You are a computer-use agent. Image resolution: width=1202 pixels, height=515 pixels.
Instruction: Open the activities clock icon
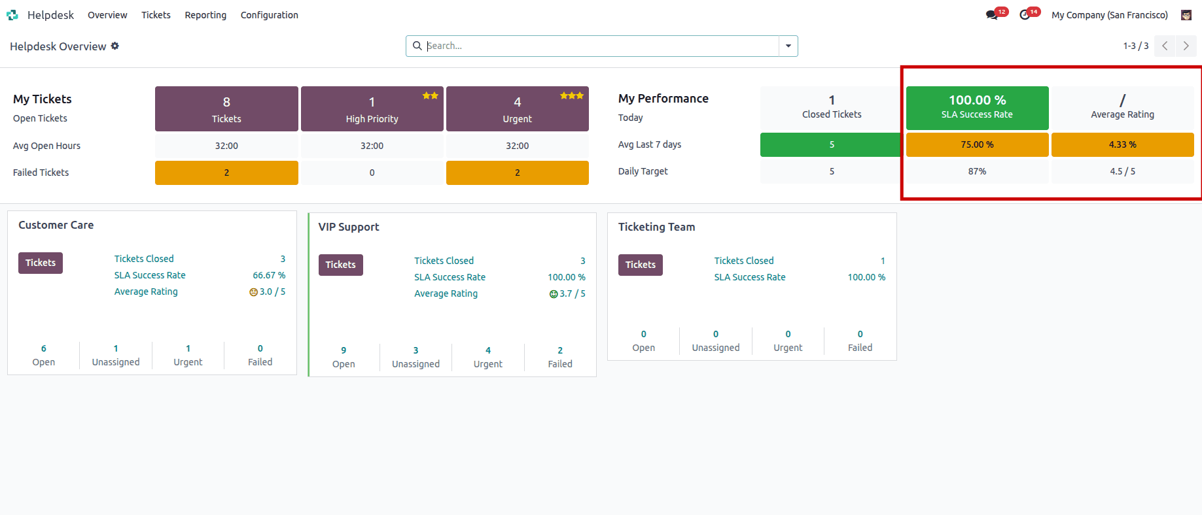pos(1025,15)
